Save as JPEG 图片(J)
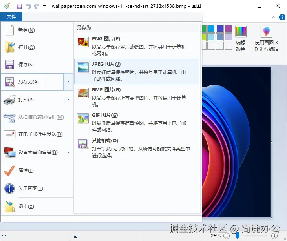Screen dimensions: 287x241 pos(137,71)
